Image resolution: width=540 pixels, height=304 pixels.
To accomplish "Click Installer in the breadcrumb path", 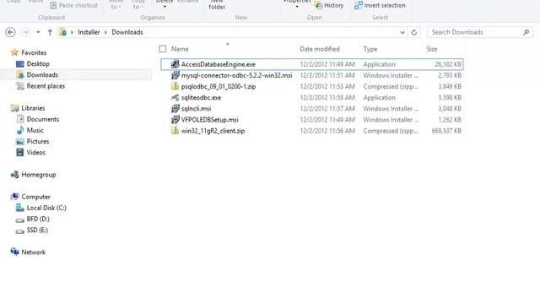I will coord(89,32).
